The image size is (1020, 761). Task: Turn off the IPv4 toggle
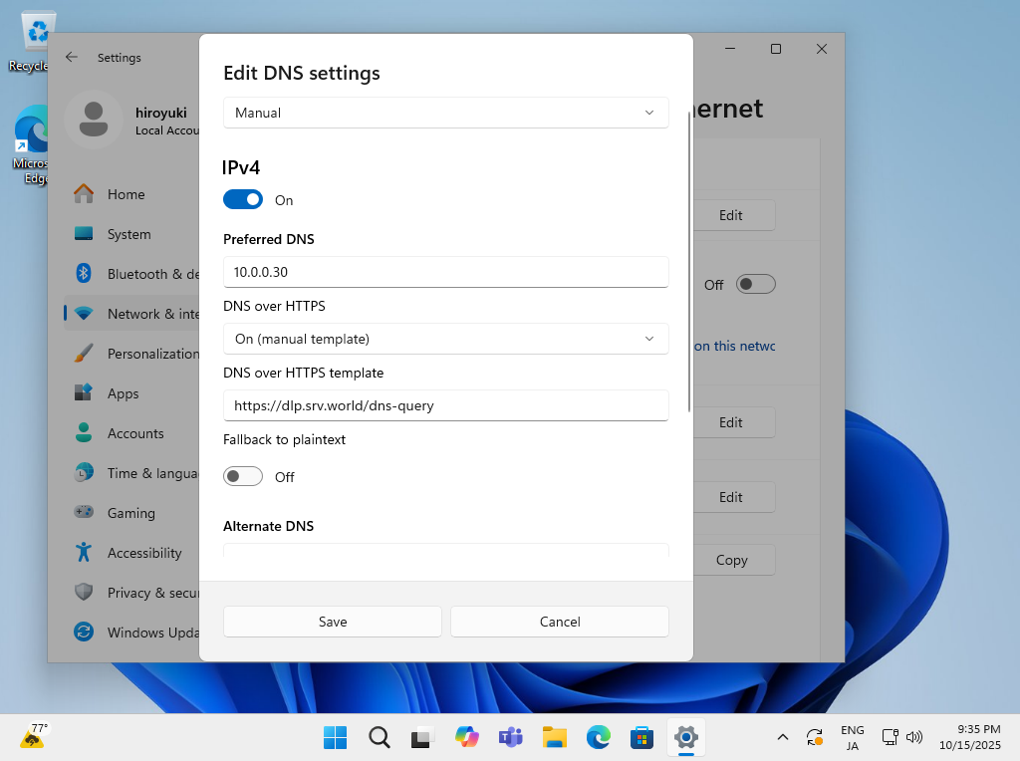243,200
